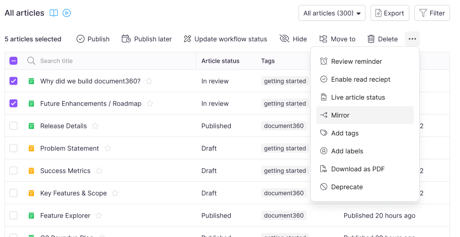This screenshot has height=237, width=460.
Task: Click the document360 tag on Feature Explorer row
Action: 283,216
